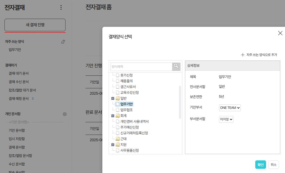Open the 부서문서함 미지정 dropdown

tap(226, 119)
